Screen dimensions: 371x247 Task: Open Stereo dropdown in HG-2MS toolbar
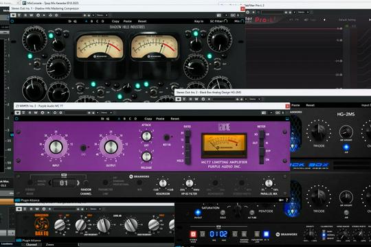click(x=255, y=99)
